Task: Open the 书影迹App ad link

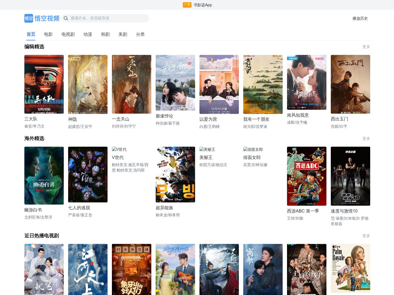Action: pyautogui.click(x=203, y=5)
